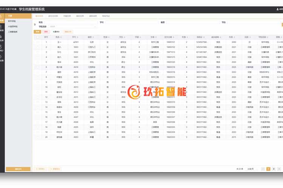Check the checkbox for row 2 (S003)

(37, 47)
